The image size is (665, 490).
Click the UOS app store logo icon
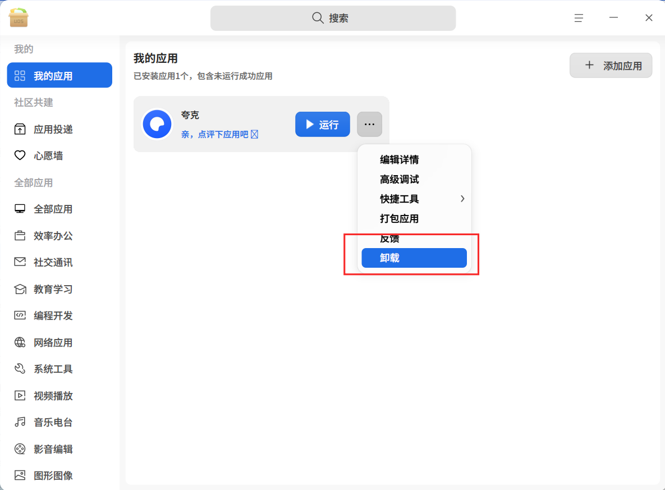coord(18,18)
